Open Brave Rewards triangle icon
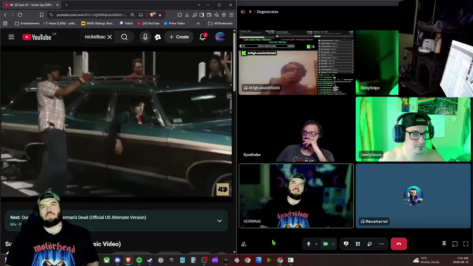This screenshot has height=266, width=473. tap(160, 15)
